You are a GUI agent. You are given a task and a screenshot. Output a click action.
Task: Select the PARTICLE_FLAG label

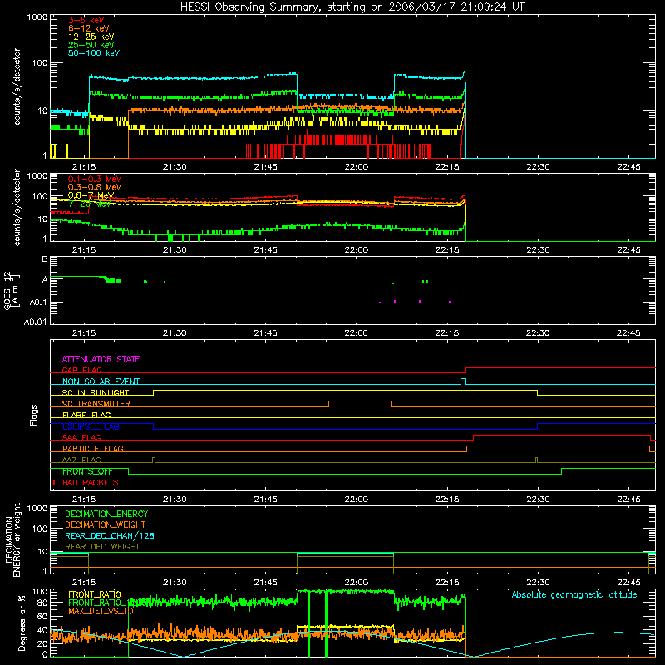pyautogui.click(x=93, y=449)
